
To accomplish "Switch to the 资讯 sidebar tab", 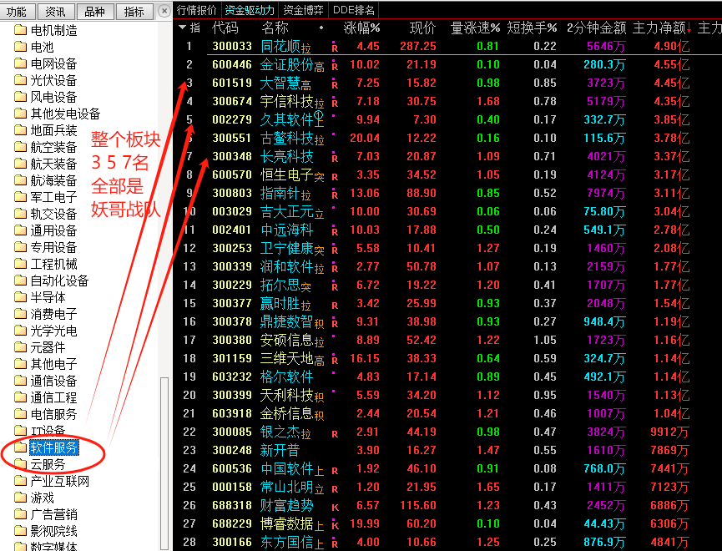I will click(x=56, y=12).
